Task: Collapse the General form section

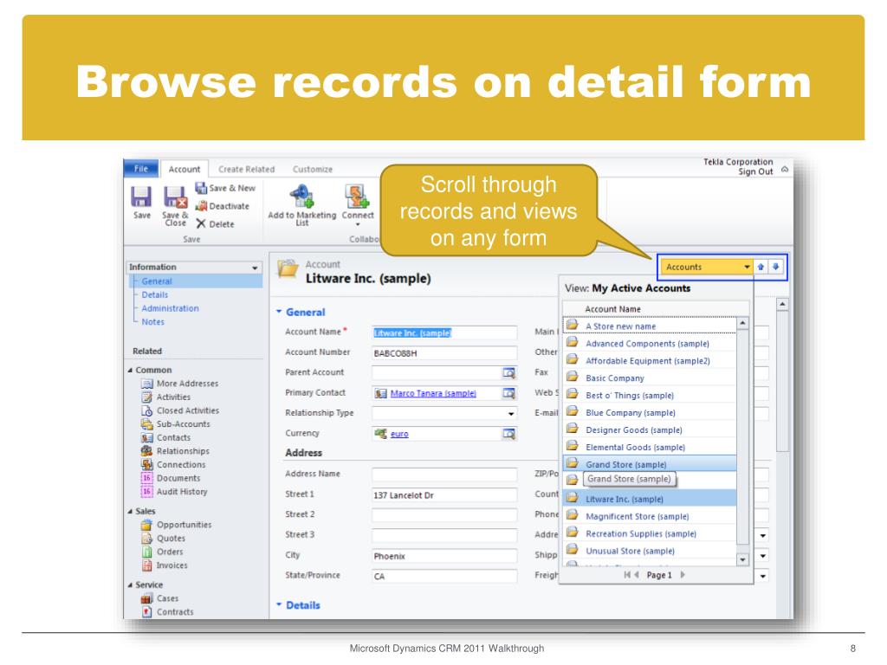Action: pos(279,312)
